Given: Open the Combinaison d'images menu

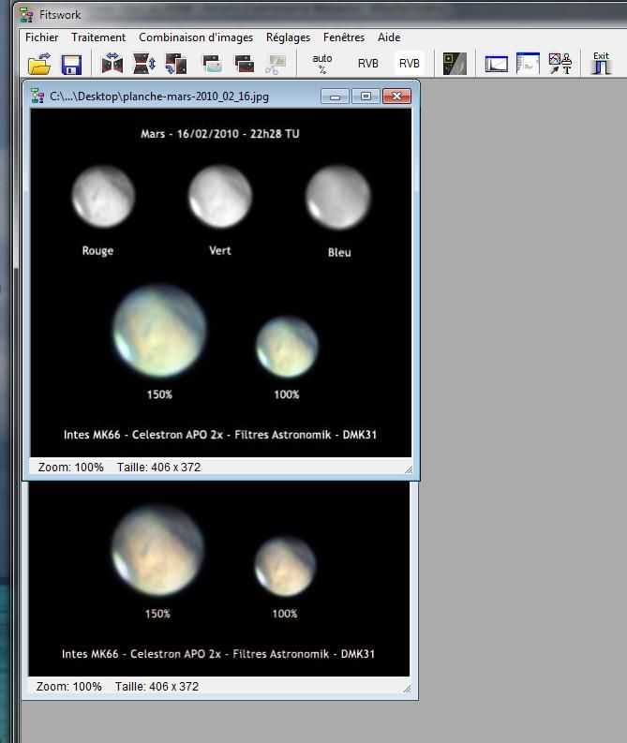Looking at the screenshot, I should (196, 37).
